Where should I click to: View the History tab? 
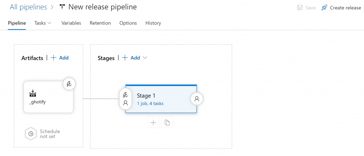(x=153, y=23)
